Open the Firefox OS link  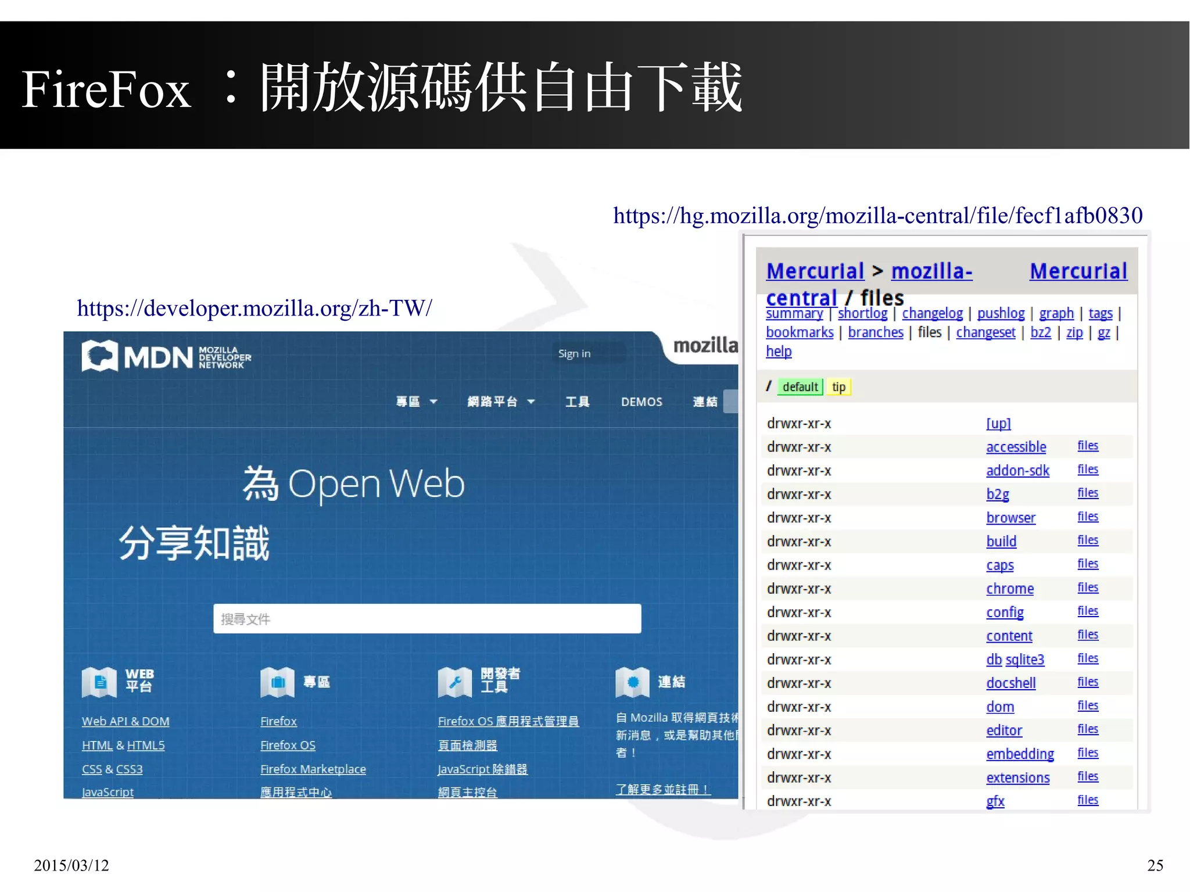(288, 745)
